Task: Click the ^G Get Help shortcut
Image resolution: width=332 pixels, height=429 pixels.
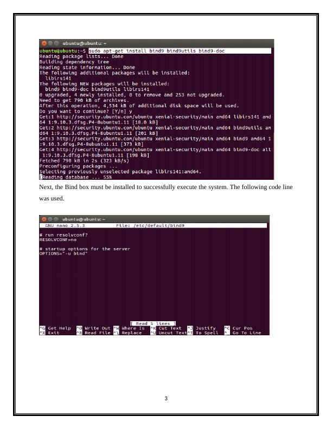Action: point(55,328)
